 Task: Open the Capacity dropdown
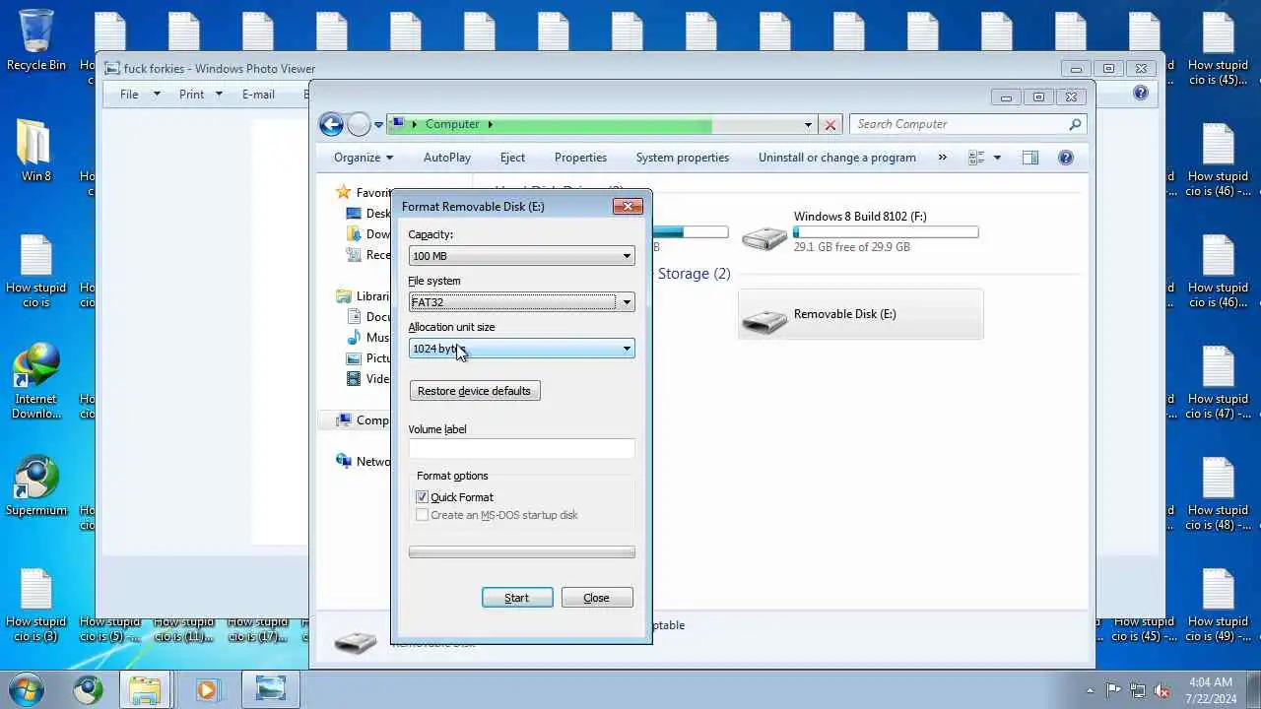tap(521, 256)
